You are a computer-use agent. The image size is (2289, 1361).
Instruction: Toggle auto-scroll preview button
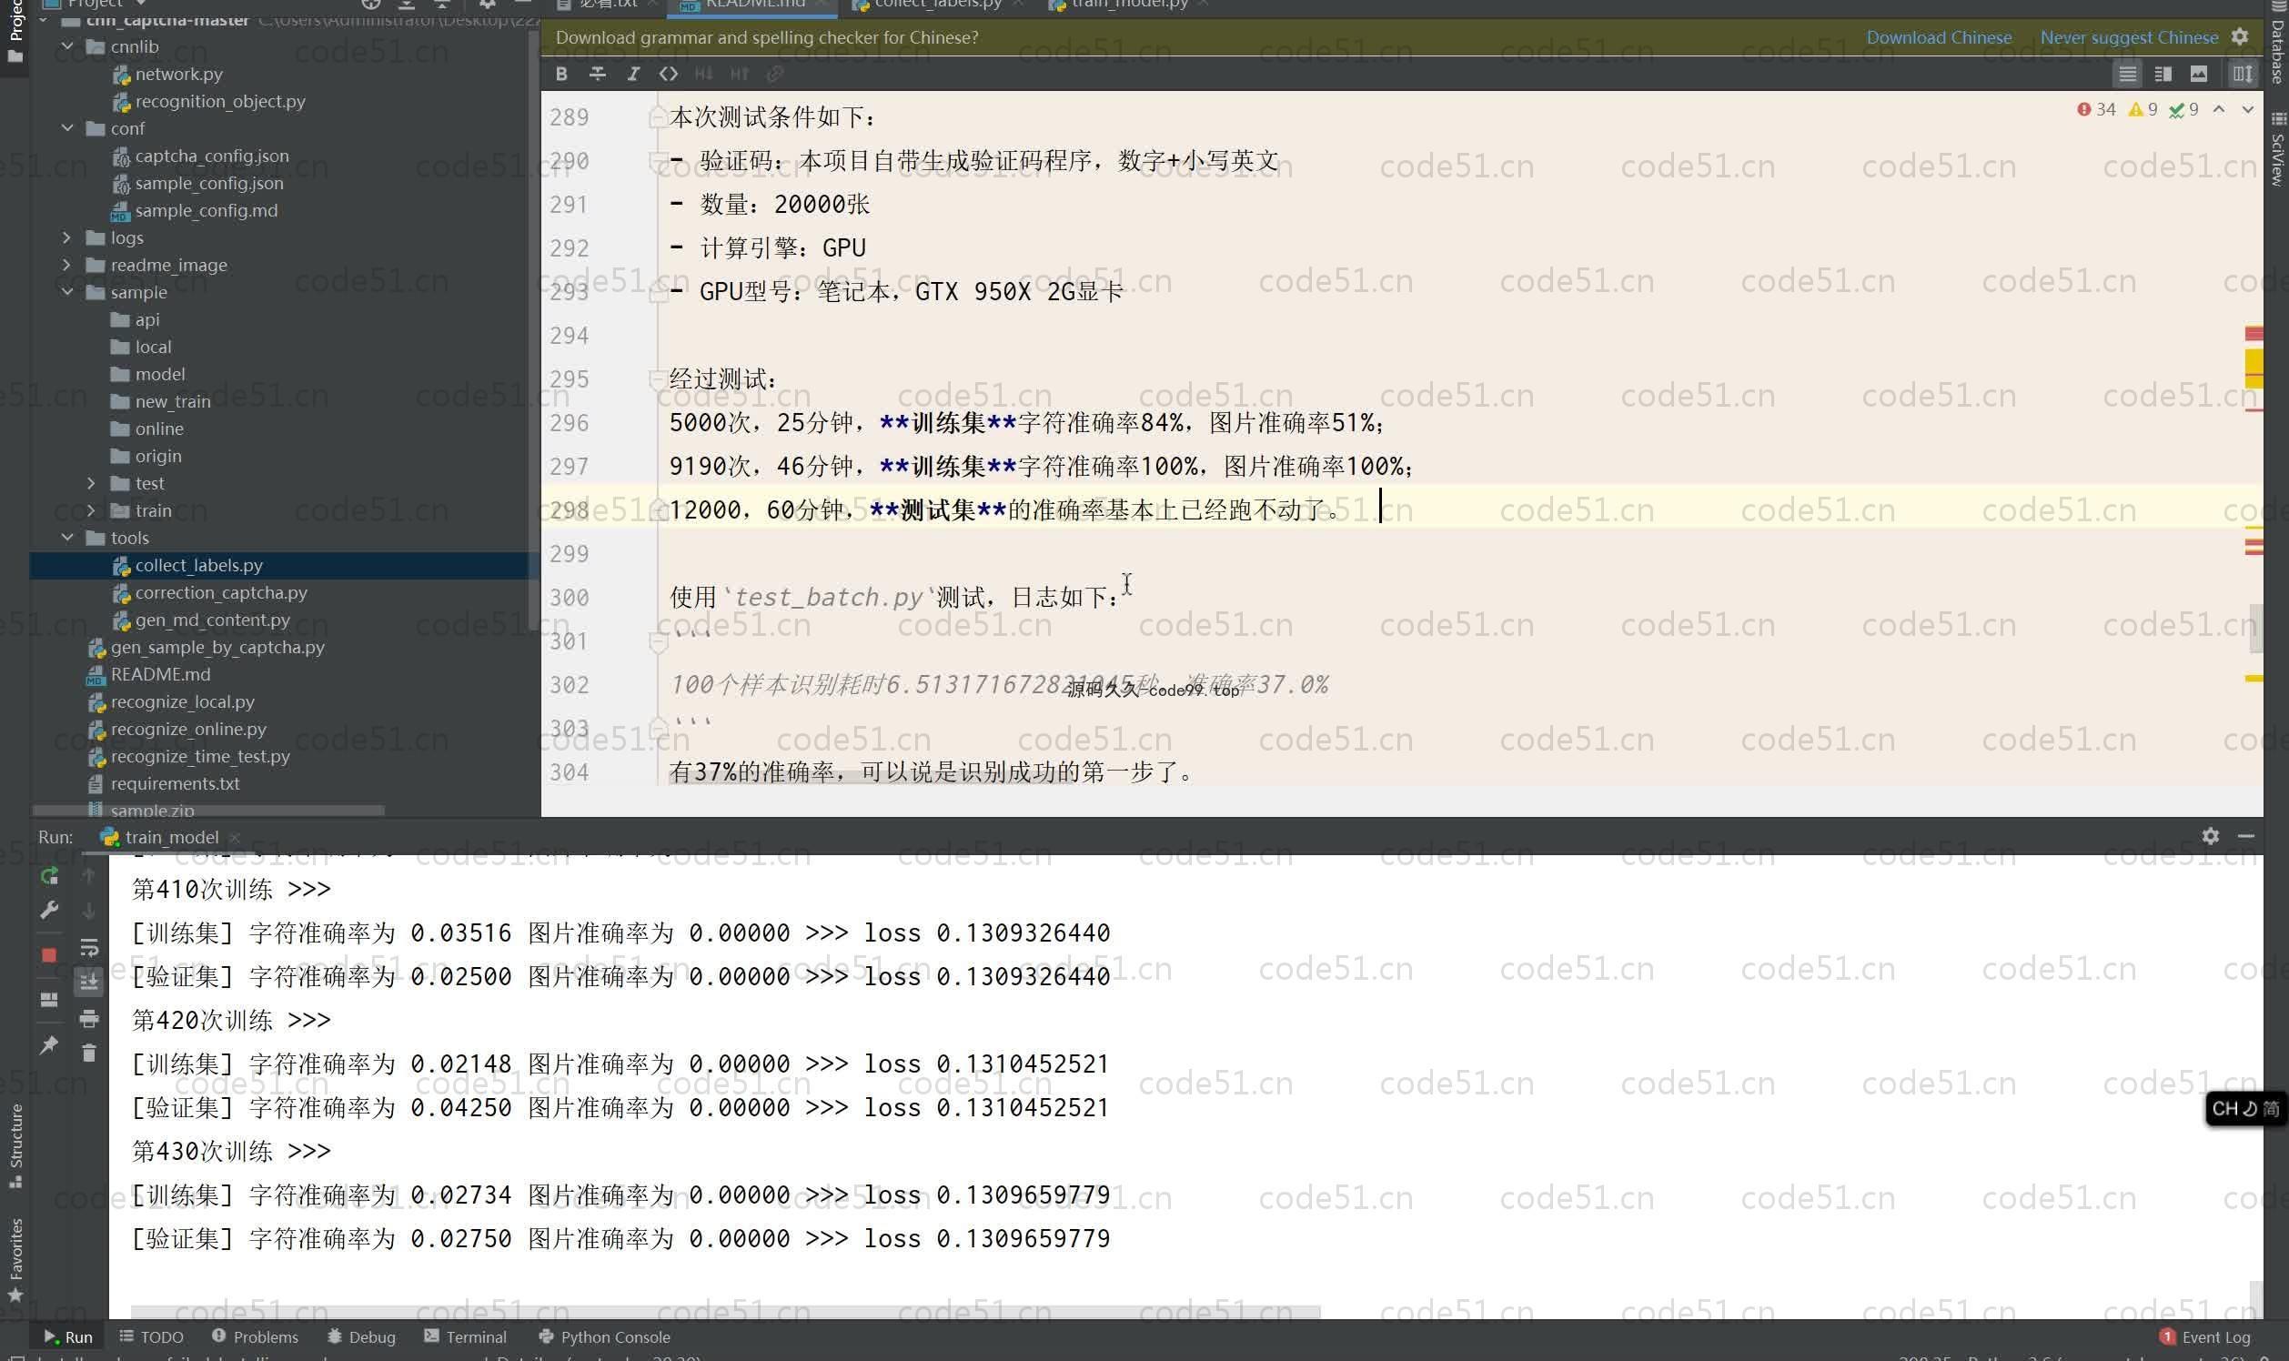click(x=2243, y=74)
